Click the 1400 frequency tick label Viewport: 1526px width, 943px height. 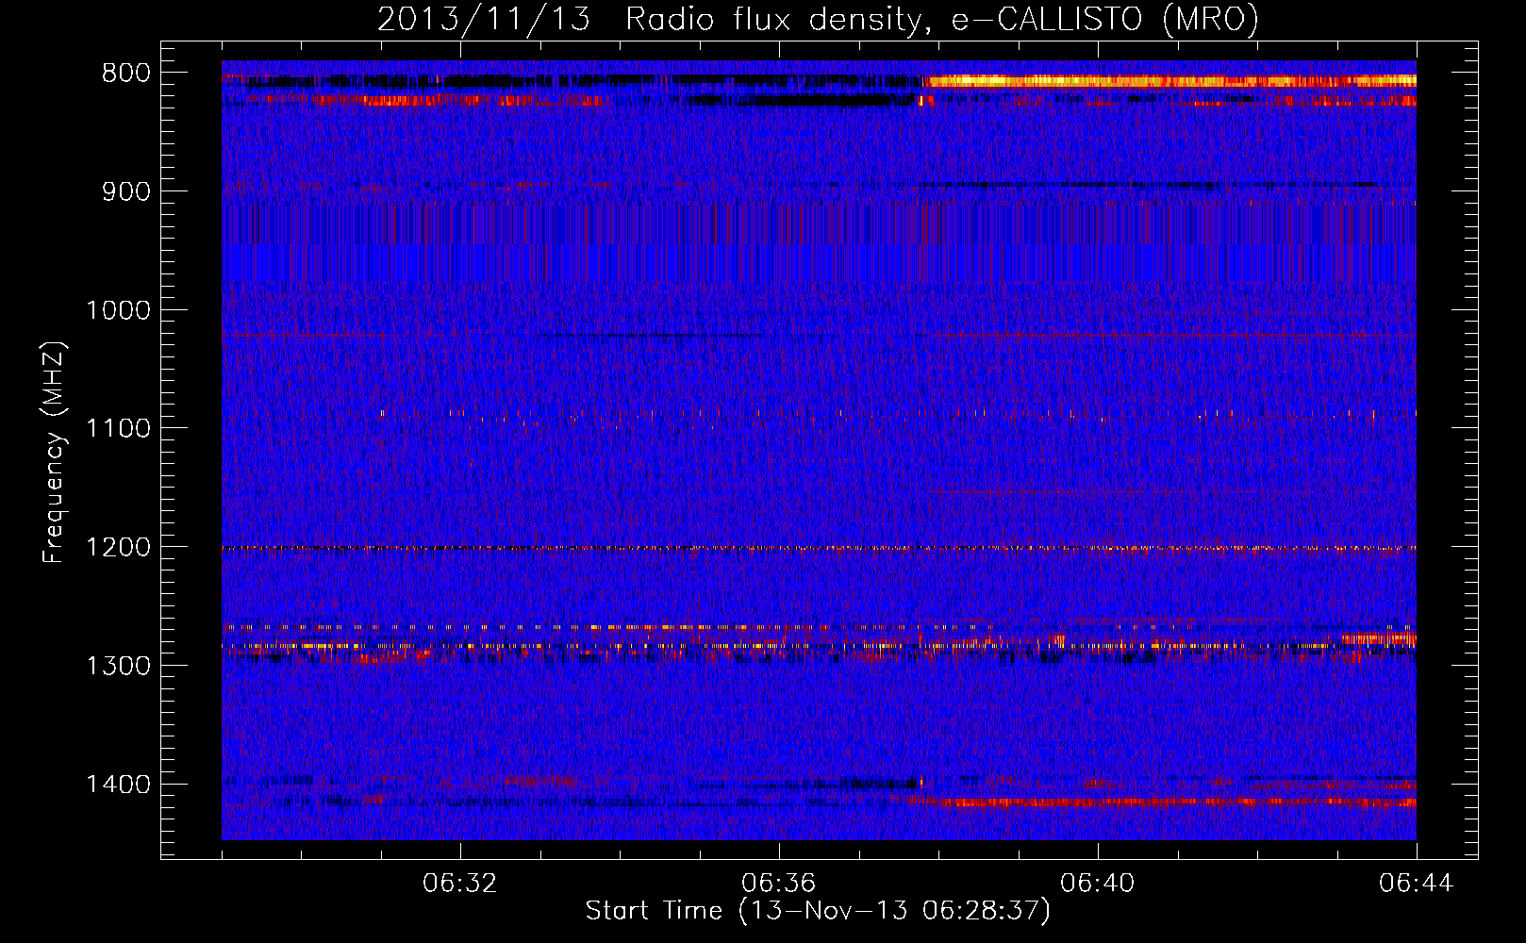(118, 785)
